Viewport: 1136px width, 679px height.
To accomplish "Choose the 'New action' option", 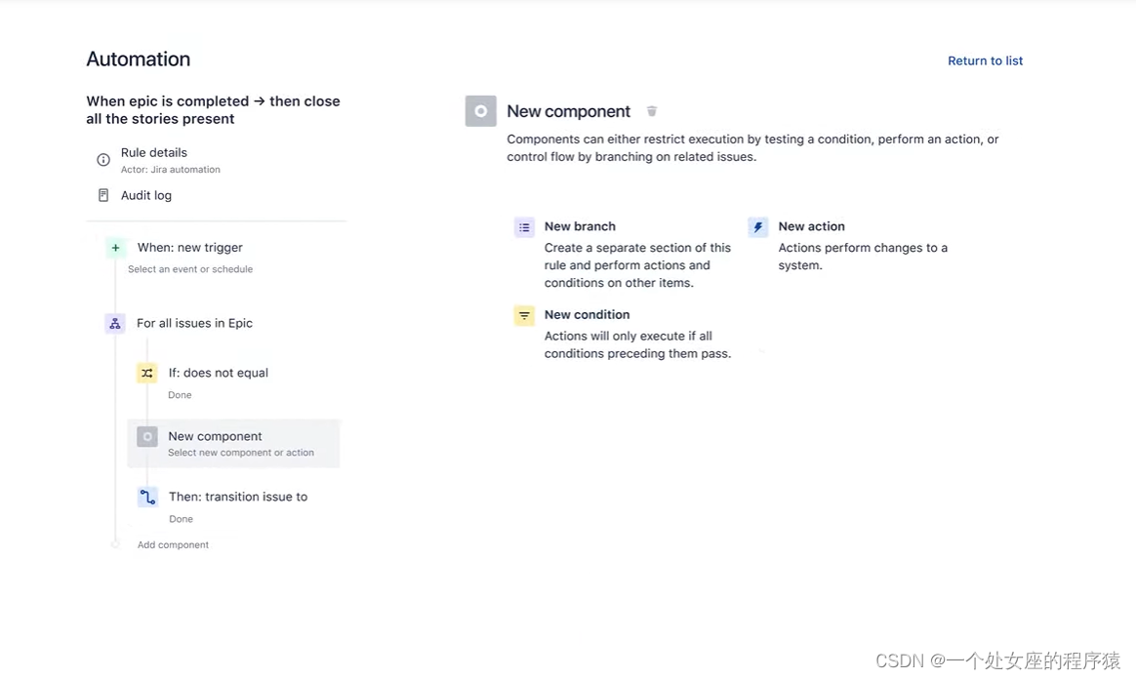I will click(812, 226).
